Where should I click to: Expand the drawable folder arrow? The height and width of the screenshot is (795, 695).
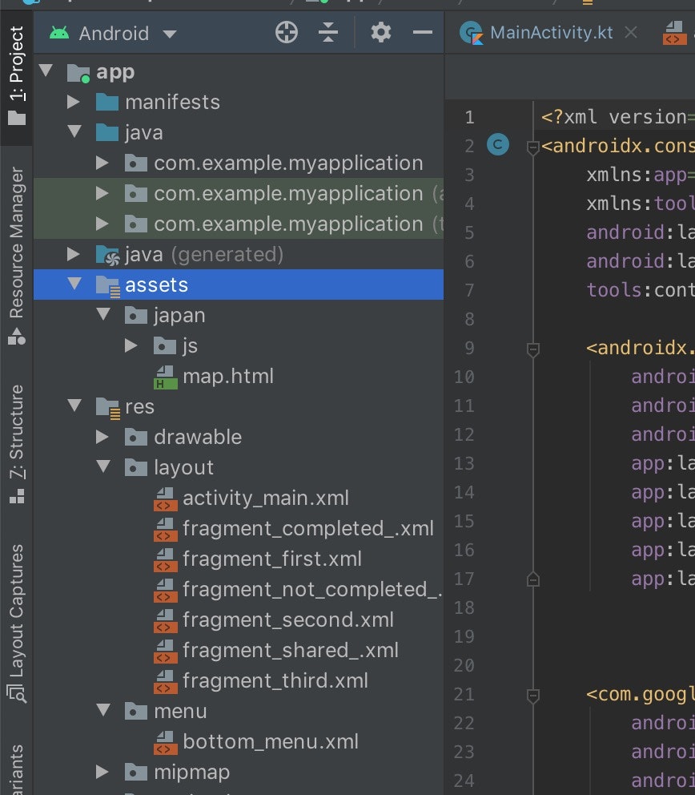[102, 437]
